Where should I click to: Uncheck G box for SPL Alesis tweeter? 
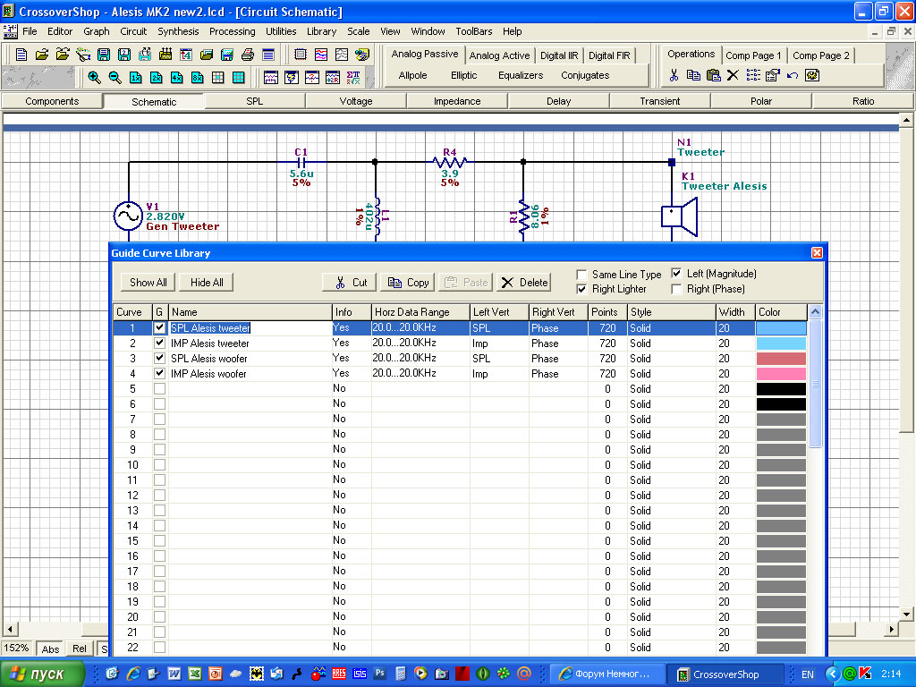159,327
